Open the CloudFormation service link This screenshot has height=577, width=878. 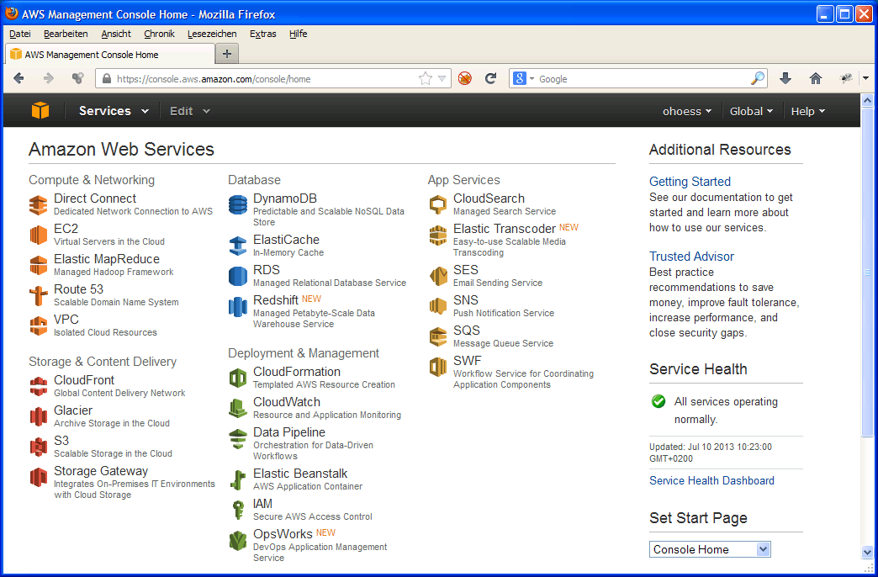297,372
